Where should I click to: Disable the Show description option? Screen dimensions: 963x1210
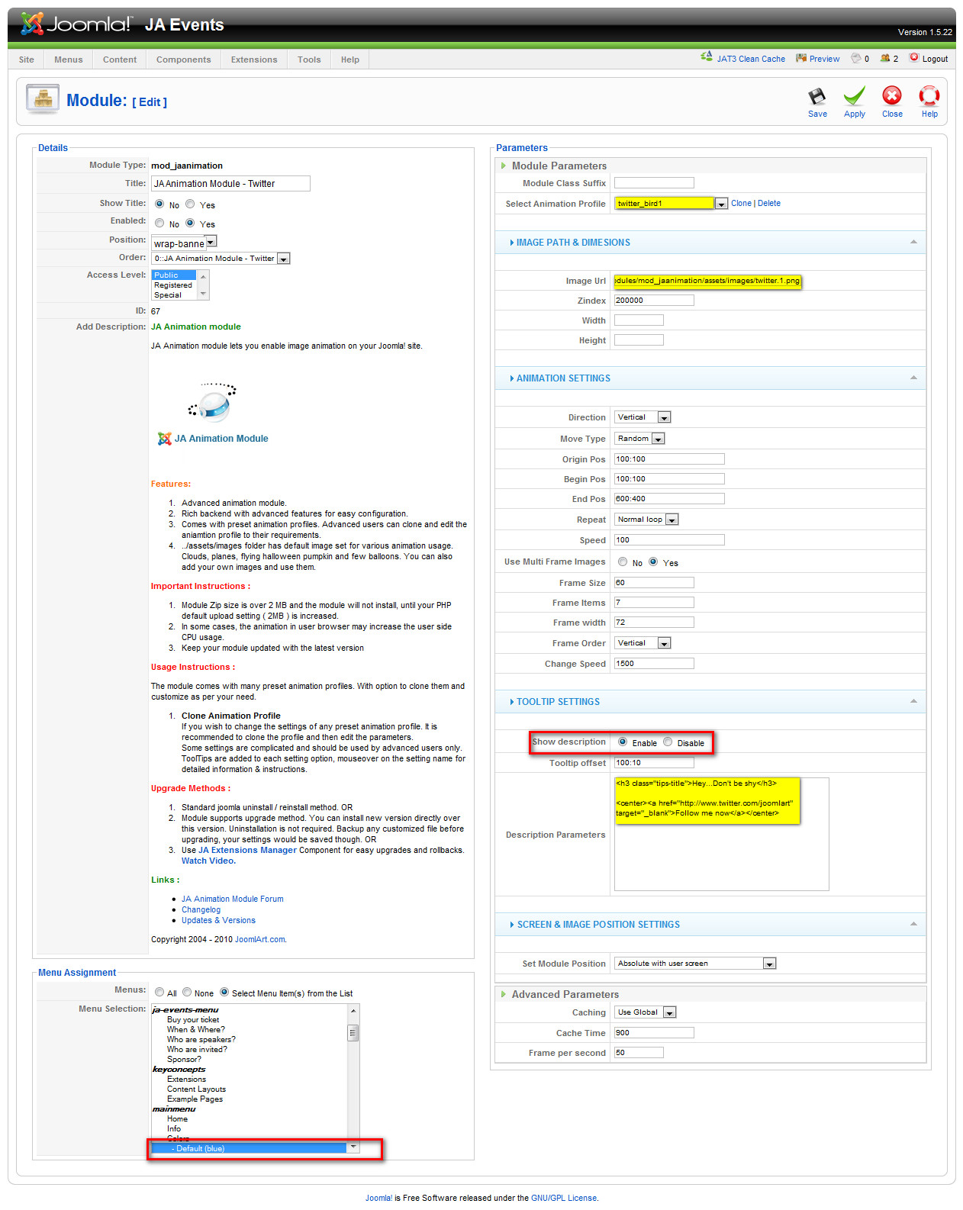click(x=668, y=742)
